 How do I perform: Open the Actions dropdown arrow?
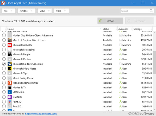pos(32,11)
